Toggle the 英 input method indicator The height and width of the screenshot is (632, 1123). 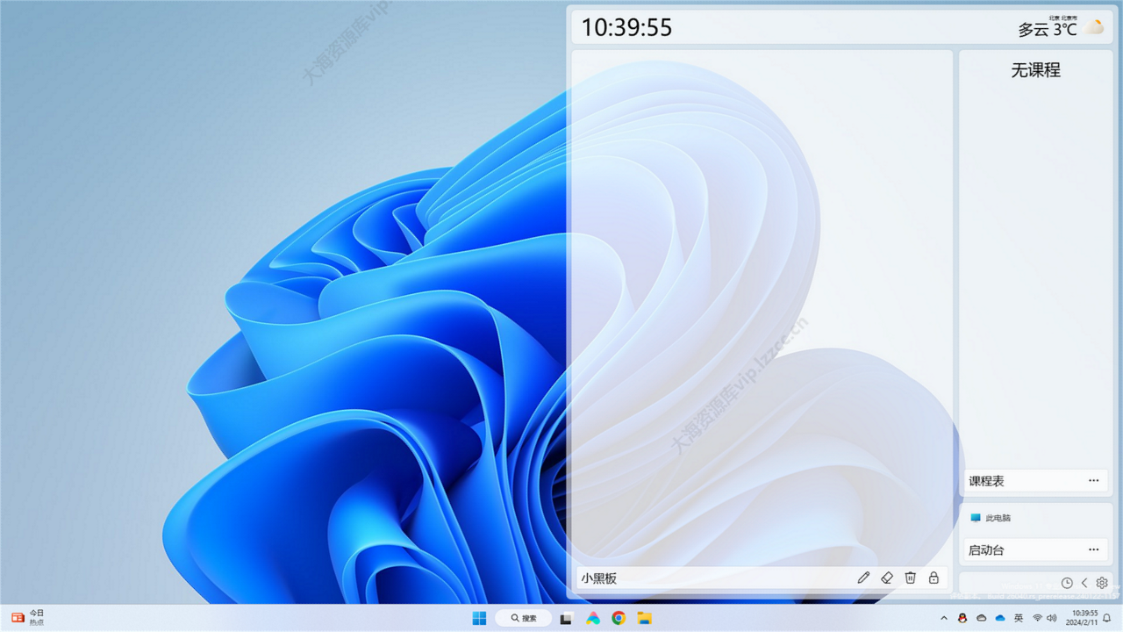coord(1019,618)
